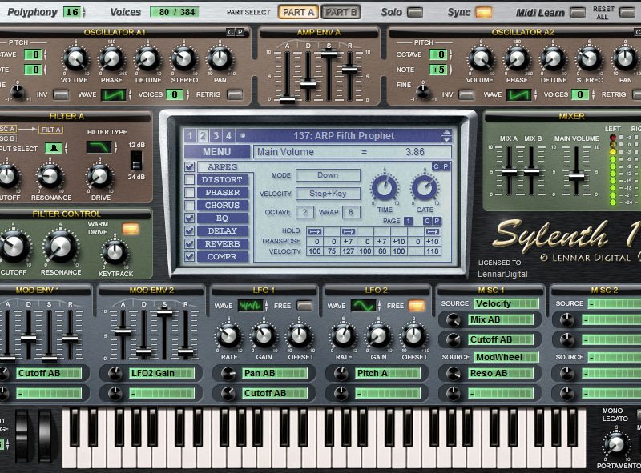Open the arpeggiator Mode dropdown showing Down
The height and width of the screenshot is (473, 641).
pos(328,175)
